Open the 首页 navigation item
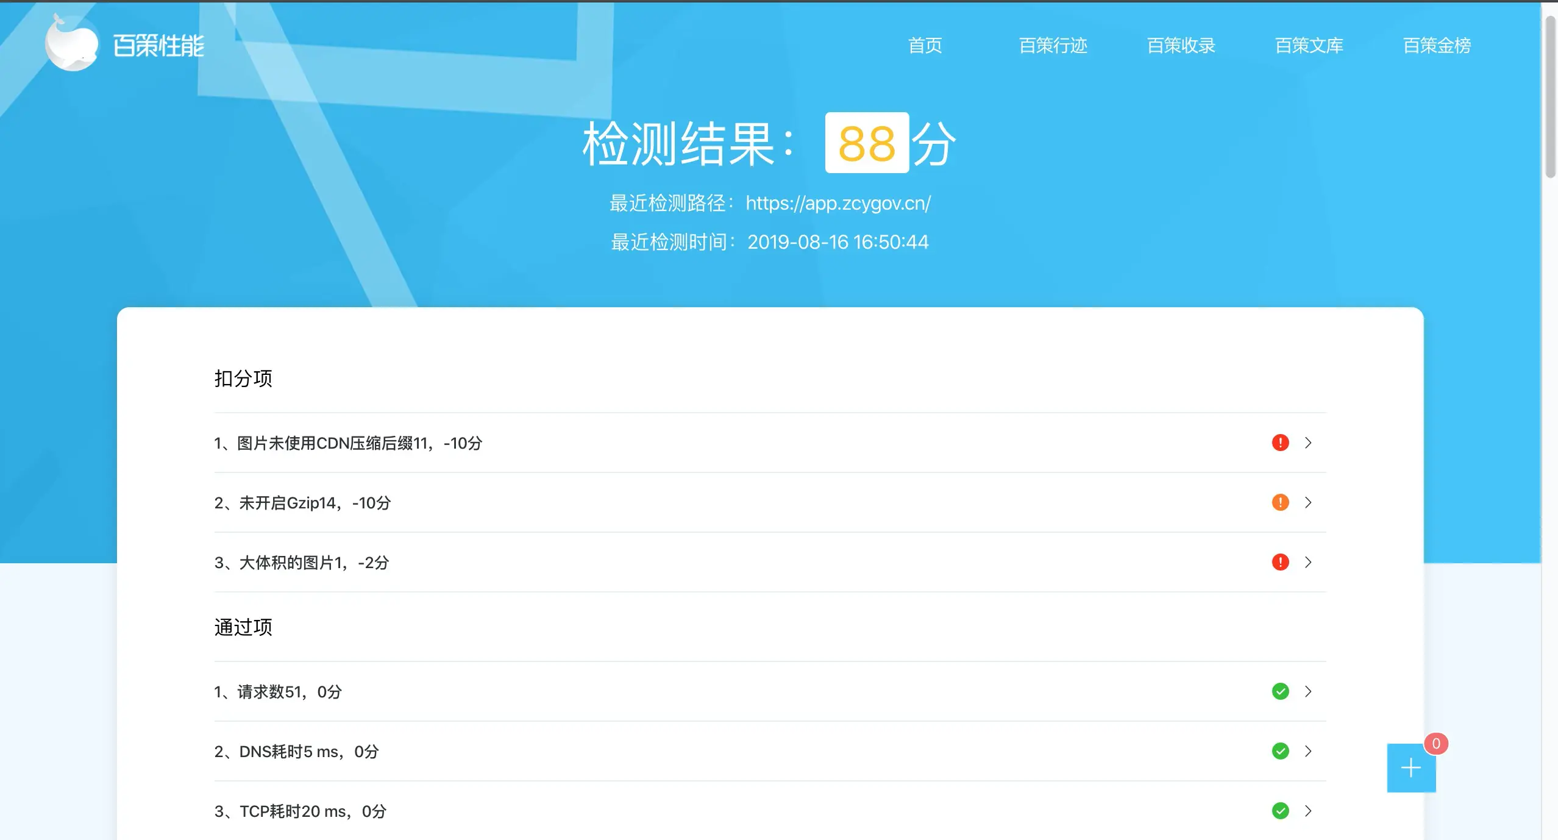Viewport: 1558px width, 840px height. coord(925,46)
